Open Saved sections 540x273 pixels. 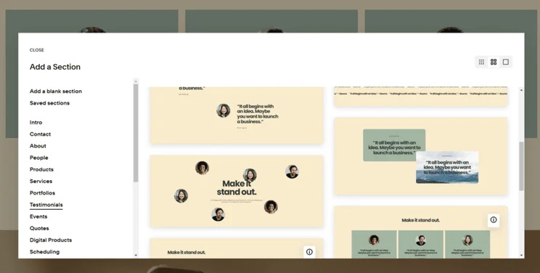(x=49, y=103)
